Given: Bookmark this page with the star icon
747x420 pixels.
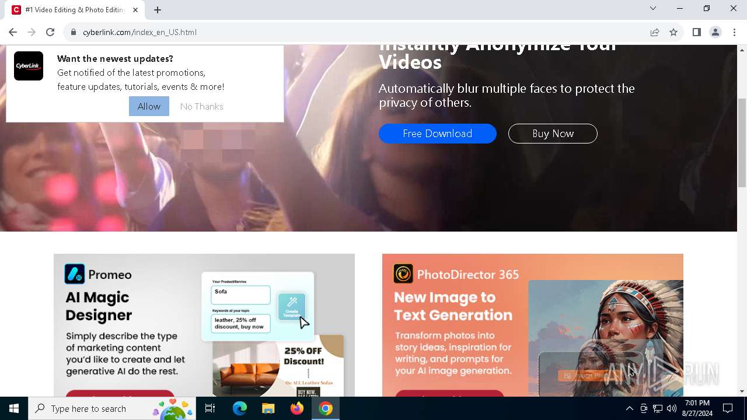Looking at the screenshot, I should 673,32.
